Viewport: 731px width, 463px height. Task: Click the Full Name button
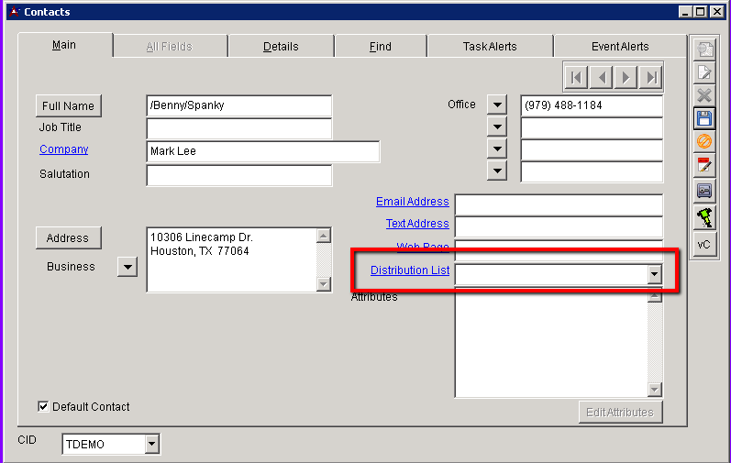(x=69, y=105)
